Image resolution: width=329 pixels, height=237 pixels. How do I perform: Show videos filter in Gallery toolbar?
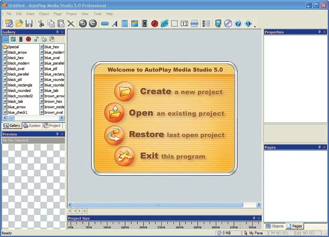[21, 39]
